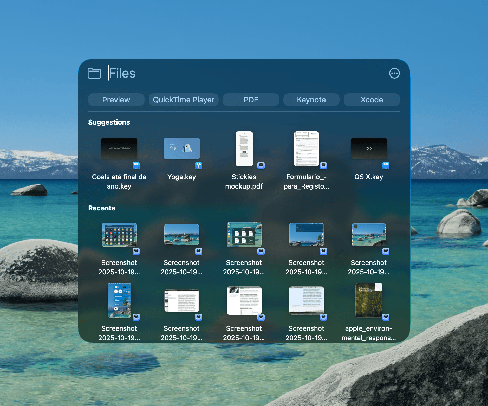Open the apple_environmental_responsibility document
Screen dimensions: 488x406
[x=369, y=300]
